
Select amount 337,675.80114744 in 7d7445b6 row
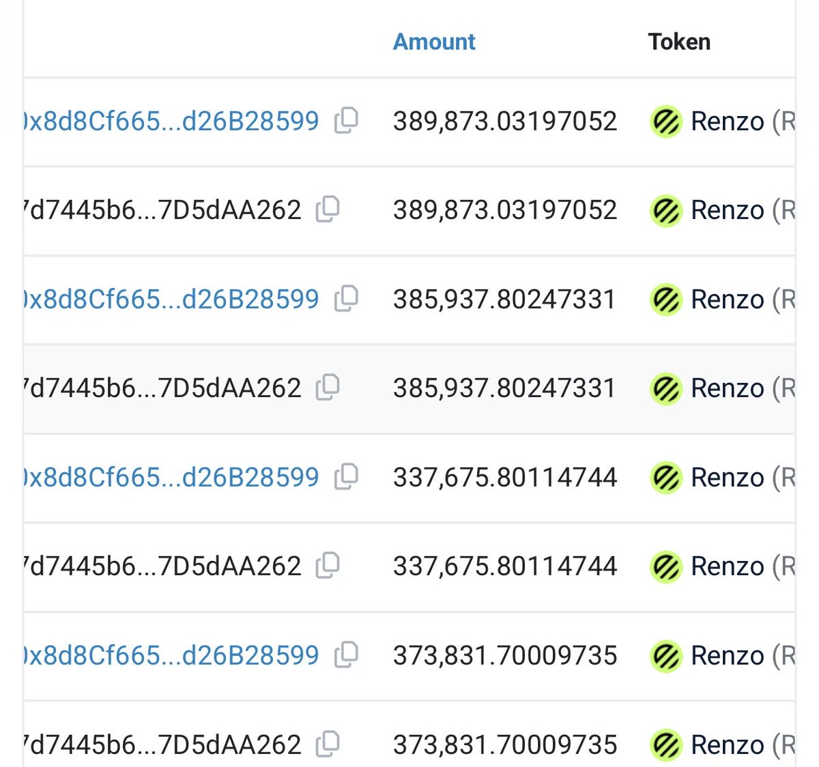[x=505, y=566]
